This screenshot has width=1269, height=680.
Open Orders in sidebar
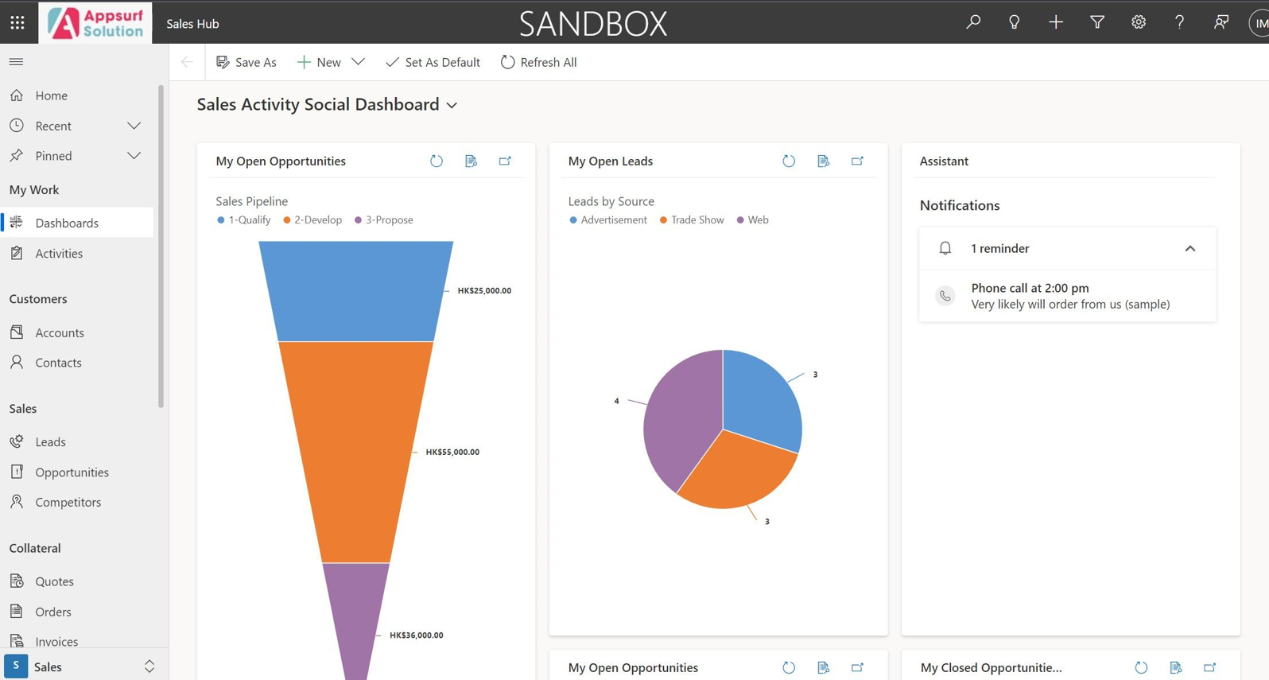pyautogui.click(x=76, y=612)
